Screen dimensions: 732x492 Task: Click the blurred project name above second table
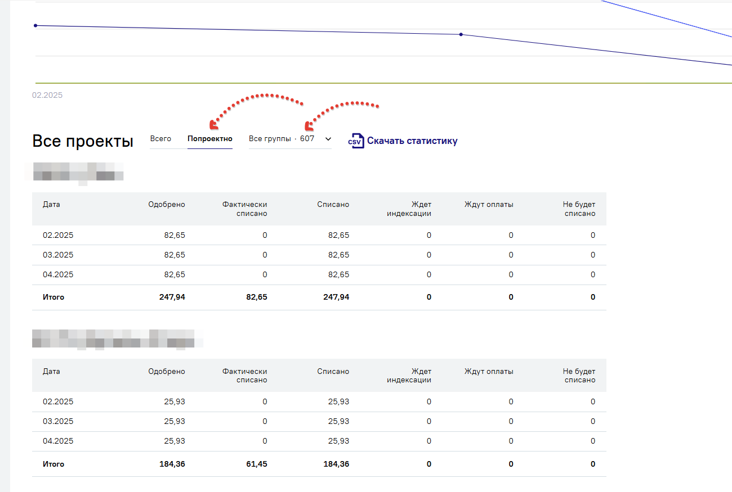[x=117, y=338]
